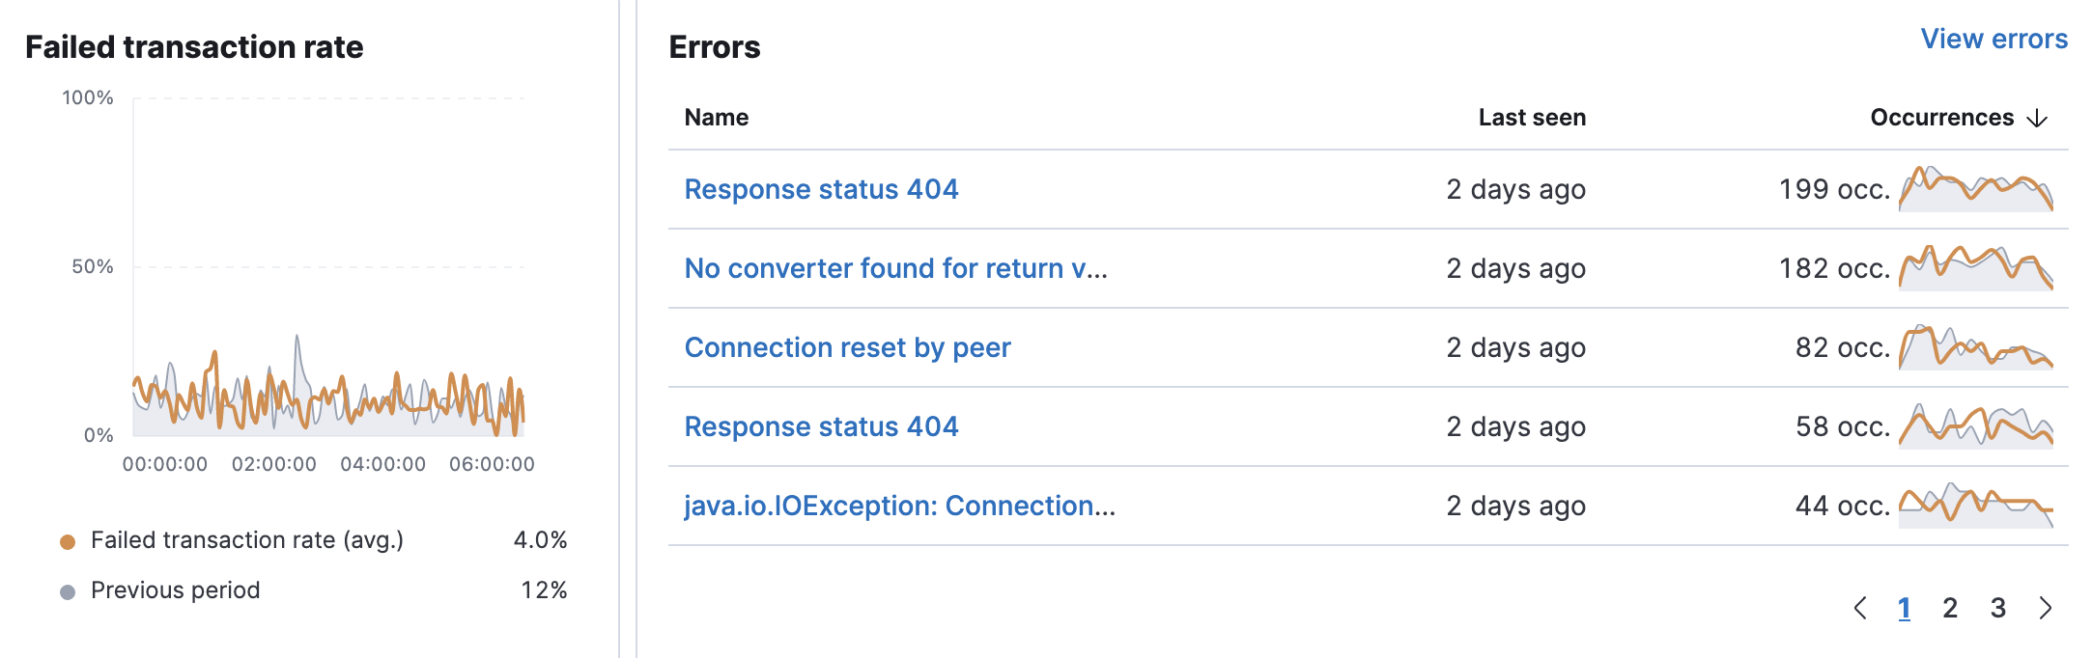Sort errors by Last seen column
Image resolution: width=2092 pixels, height=658 pixels.
coord(1533,117)
